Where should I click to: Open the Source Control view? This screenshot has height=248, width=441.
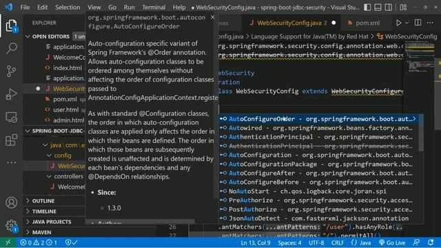tap(11, 71)
